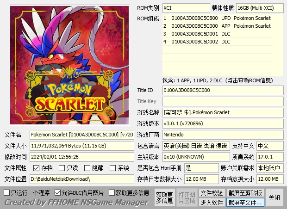Check the 获取更多信息 checkbox
The image size is (287, 209).
tap(112, 192)
